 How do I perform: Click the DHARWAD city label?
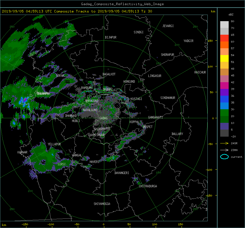(x=71, y=116)
